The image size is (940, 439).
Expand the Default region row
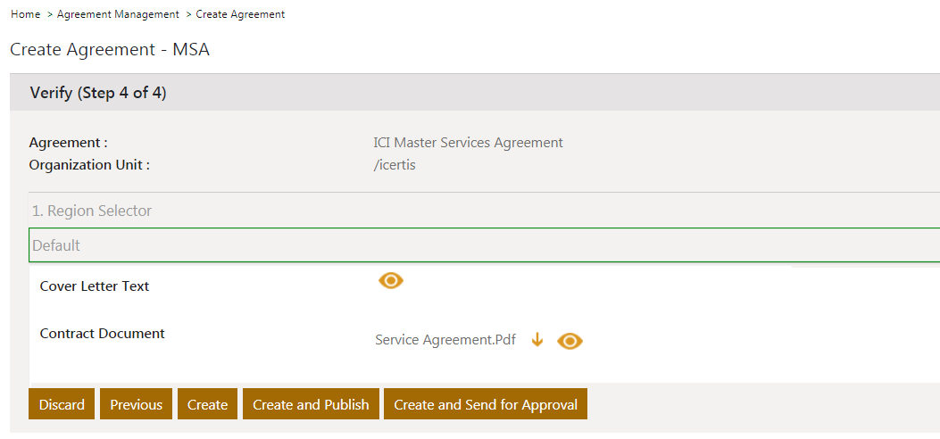pos(482,245)
